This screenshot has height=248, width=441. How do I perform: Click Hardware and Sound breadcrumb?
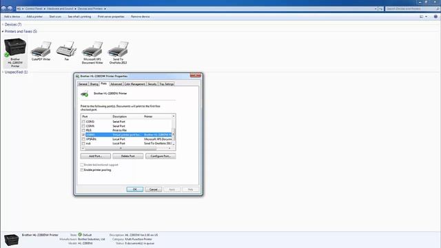click(x=60, y=9)
